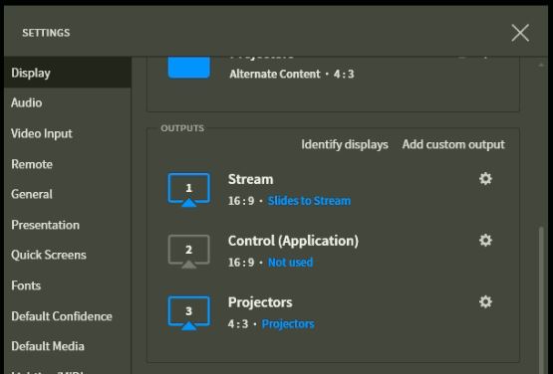Open the Slides to Stream link
Screen dimensions: 553x374
pos(309,201)
